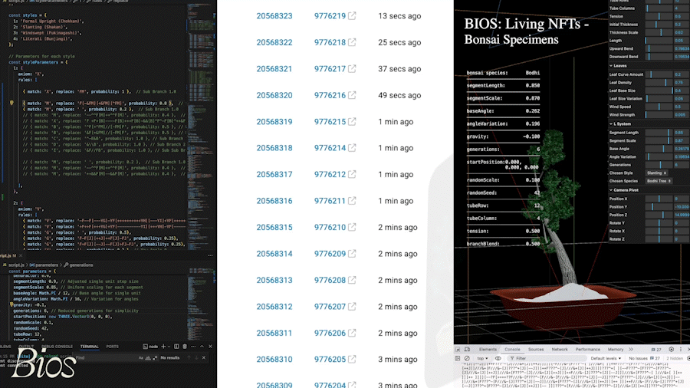The width and height of the screenshot is (690, 388).
Task: Open DevTools three-dot customize menu
Action: click(680, 350)
